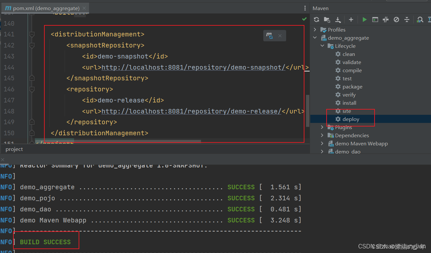Add Maven project with plus icon

click(x=351, y=20)
